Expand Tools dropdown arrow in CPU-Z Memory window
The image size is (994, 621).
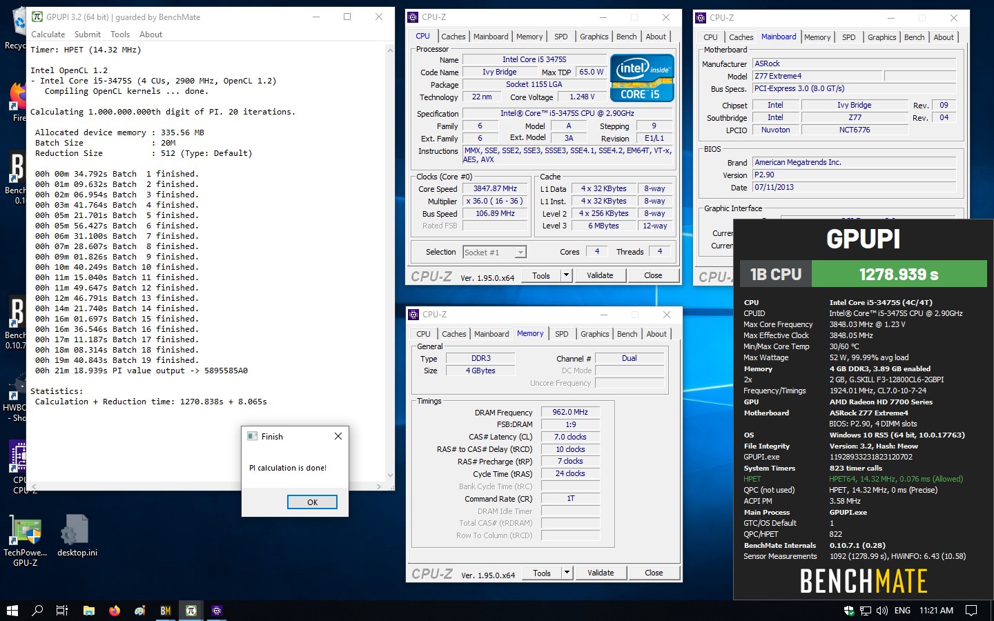click(x=567, y=573)
